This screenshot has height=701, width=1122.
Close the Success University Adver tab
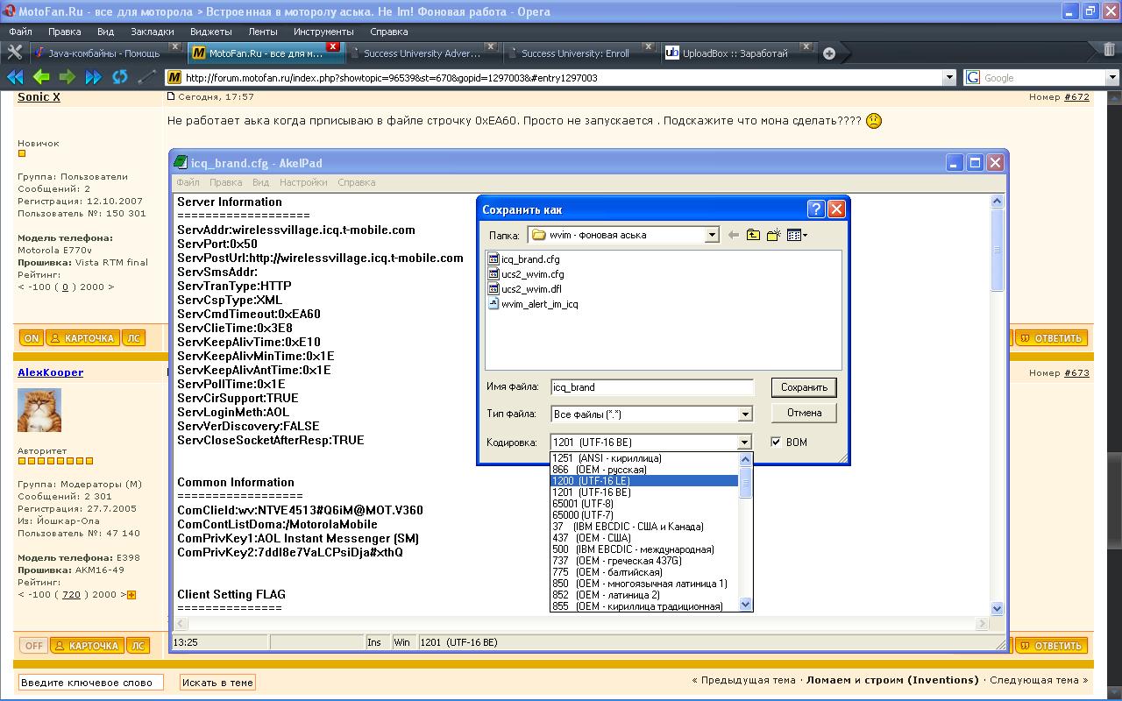(490, 46)
